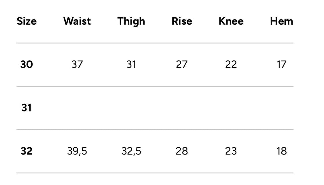Viewport: 324px width, 185px height.
Task: Select thigh value 32,5 for size 32
Action: (131, 151)
